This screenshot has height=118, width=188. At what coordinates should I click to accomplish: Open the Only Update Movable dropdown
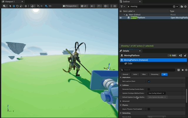157,97
